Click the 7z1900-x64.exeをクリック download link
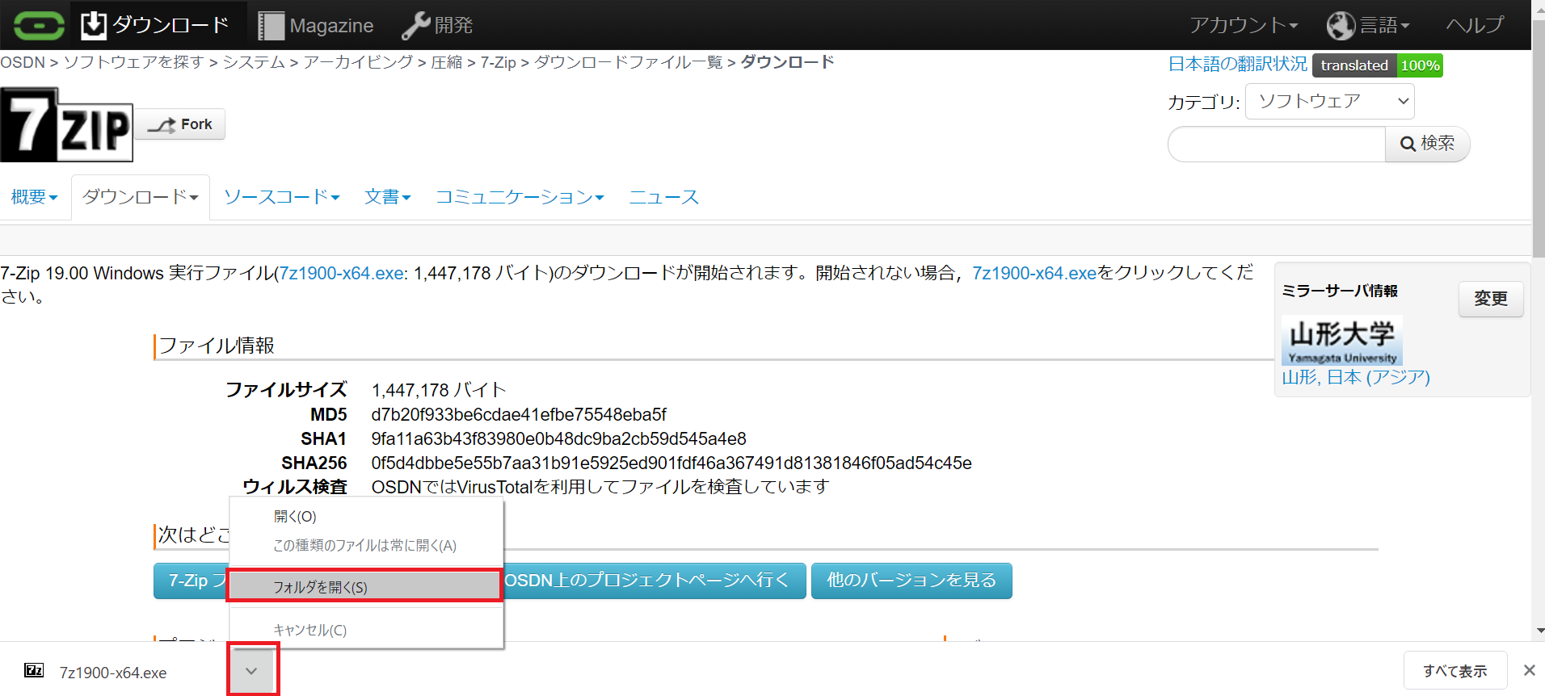The image size is (1545, 696). (1034, 274)
